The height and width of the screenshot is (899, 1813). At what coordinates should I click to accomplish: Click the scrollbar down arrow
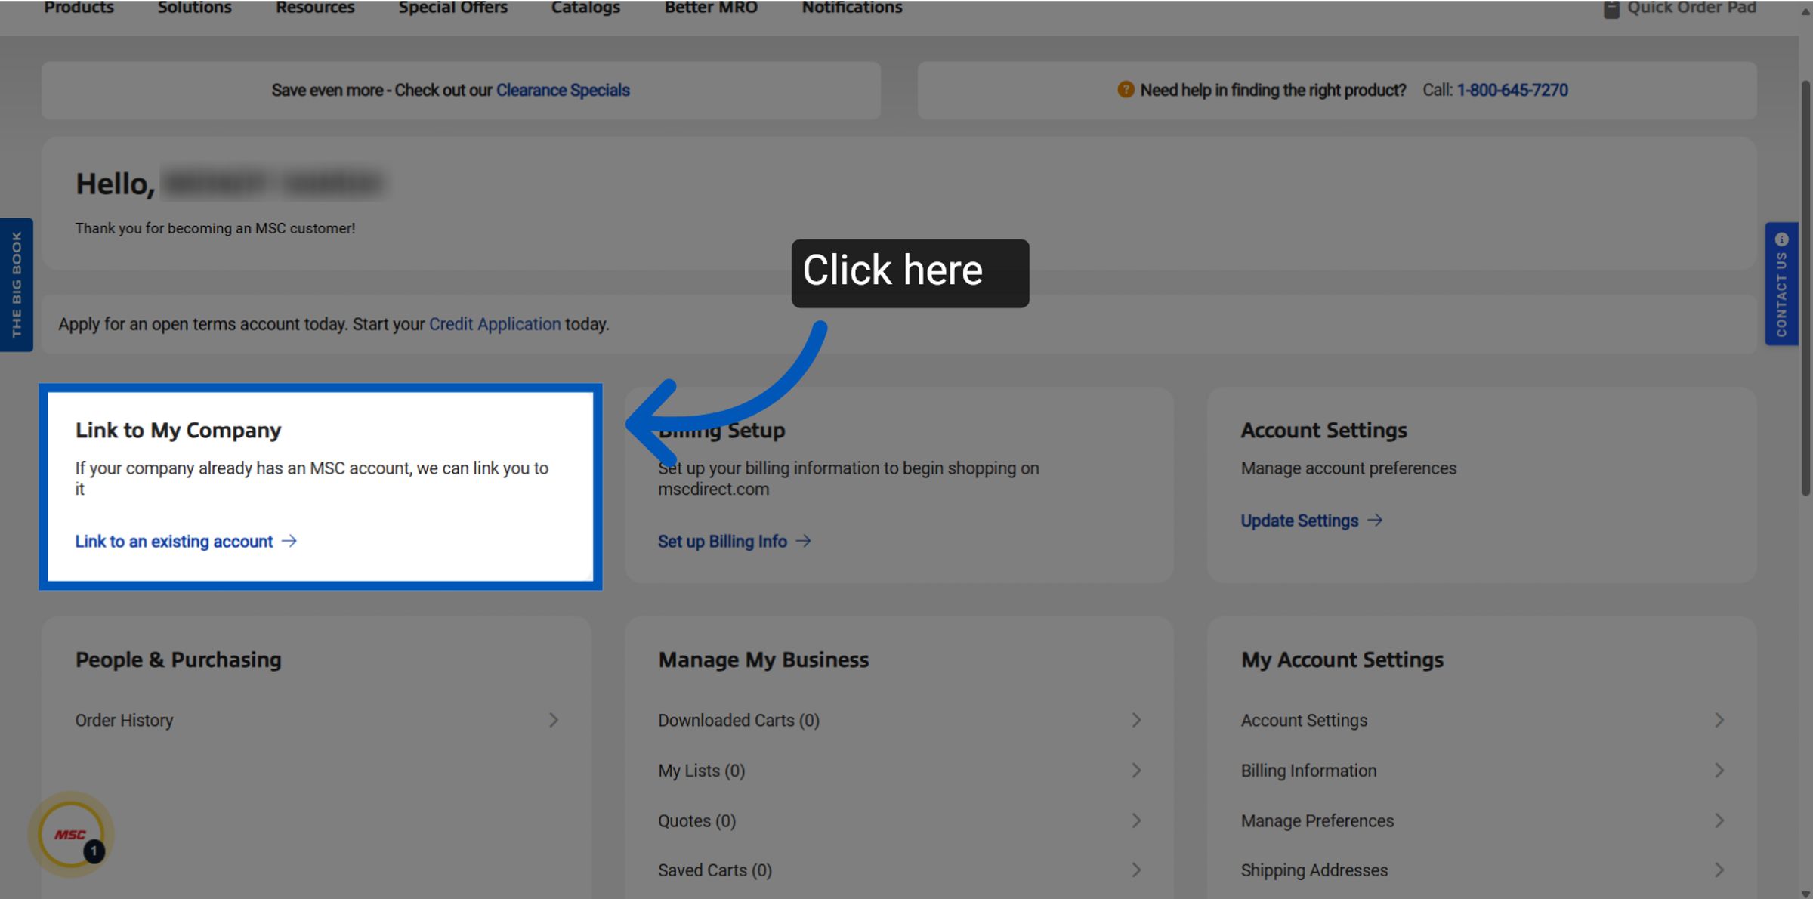pyautogui.click(x=1805, y=894)
